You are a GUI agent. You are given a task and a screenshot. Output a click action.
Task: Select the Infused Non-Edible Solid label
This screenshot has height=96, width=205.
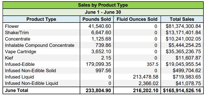(30, 71)
